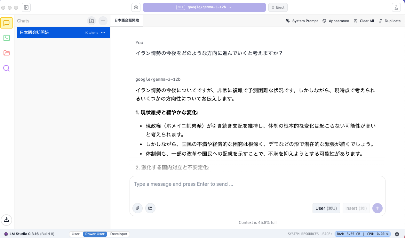Image resolution: width=405 pixels, height=238 pixels.
Task: Open the Developer terminal view icon
Action: coord(7,38)
